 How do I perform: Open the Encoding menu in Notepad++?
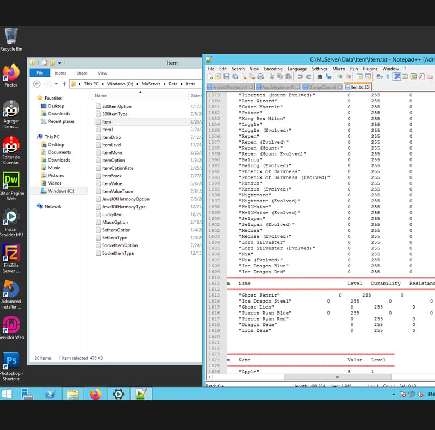(273, 69)
